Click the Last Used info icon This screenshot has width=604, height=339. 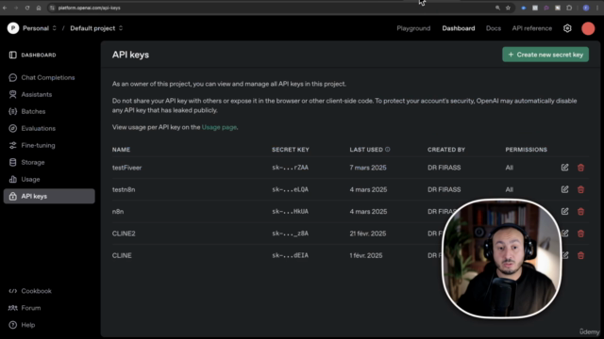coord(388,149)
